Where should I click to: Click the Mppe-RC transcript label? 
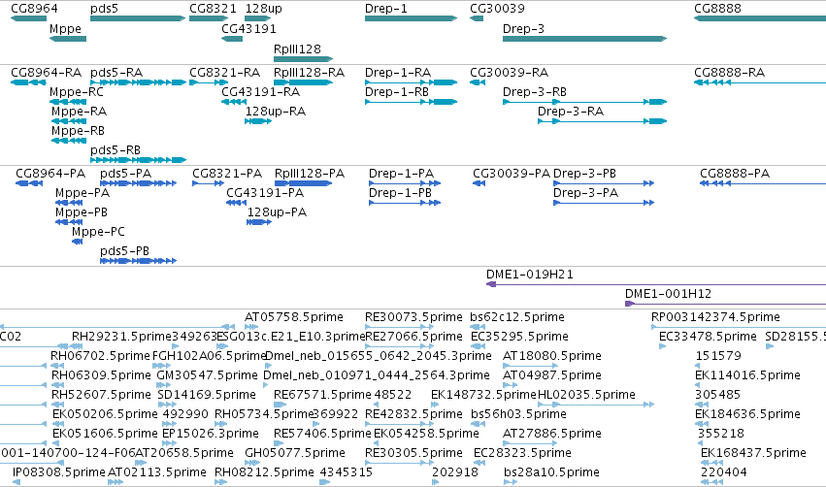point(77,92)
